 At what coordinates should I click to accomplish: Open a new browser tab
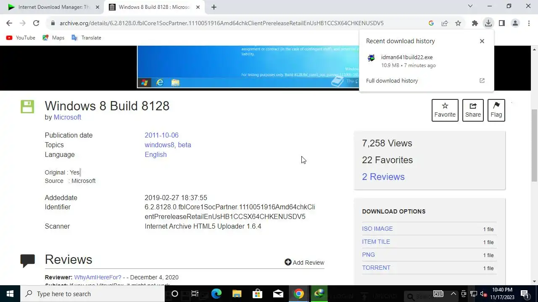tap(214, 7)
